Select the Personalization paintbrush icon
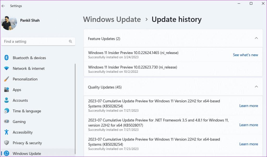This screenshot has height=157, width=267. [7, 79]
